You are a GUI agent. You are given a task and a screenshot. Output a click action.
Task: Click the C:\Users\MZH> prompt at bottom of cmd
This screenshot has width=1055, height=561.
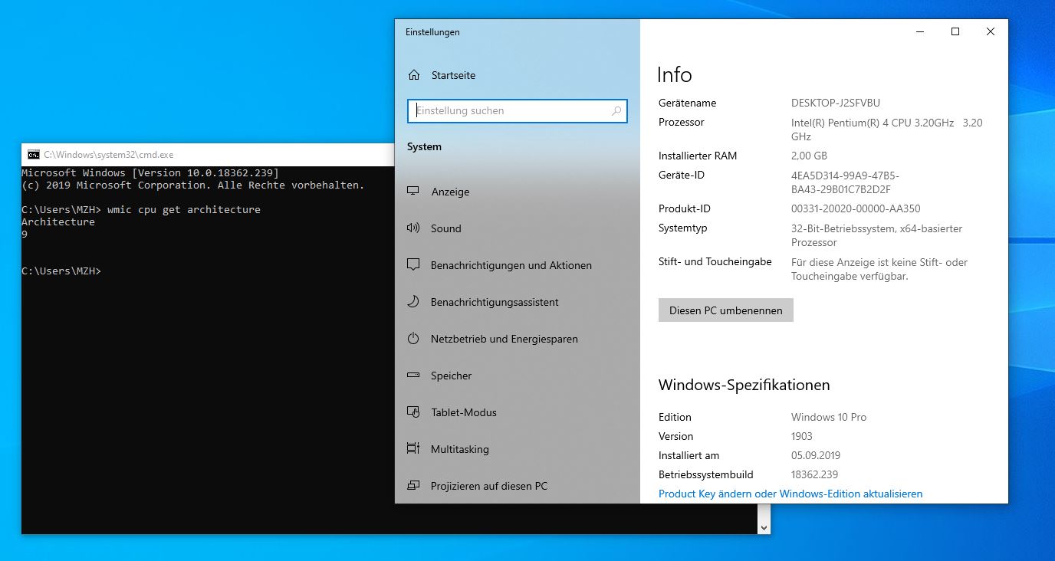coord(61,271)
